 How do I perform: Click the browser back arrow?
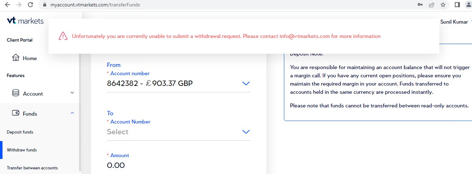(7, 5)
